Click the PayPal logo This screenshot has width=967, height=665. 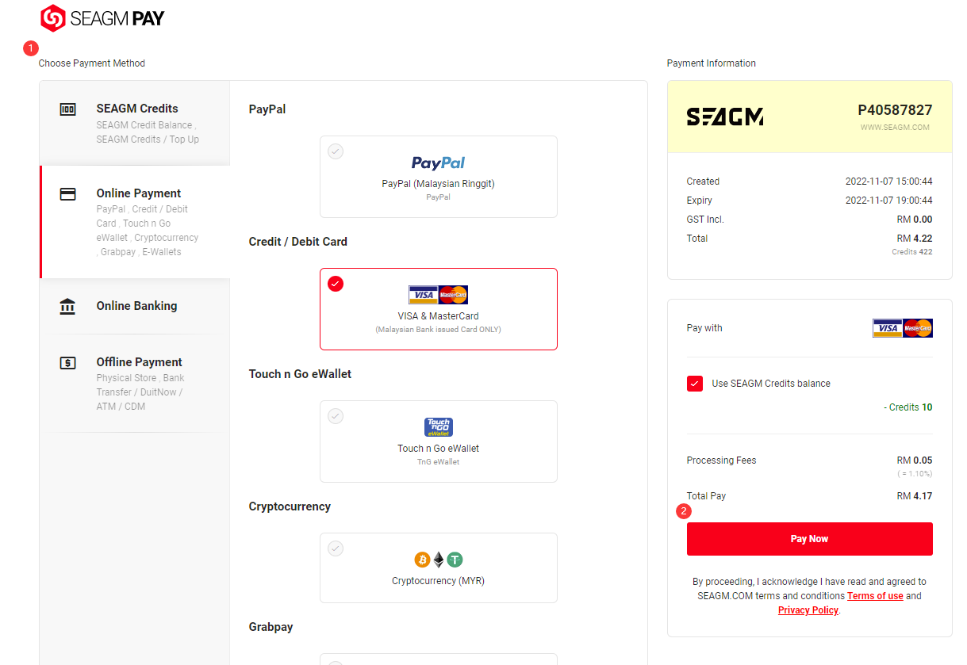coord(438,163)
